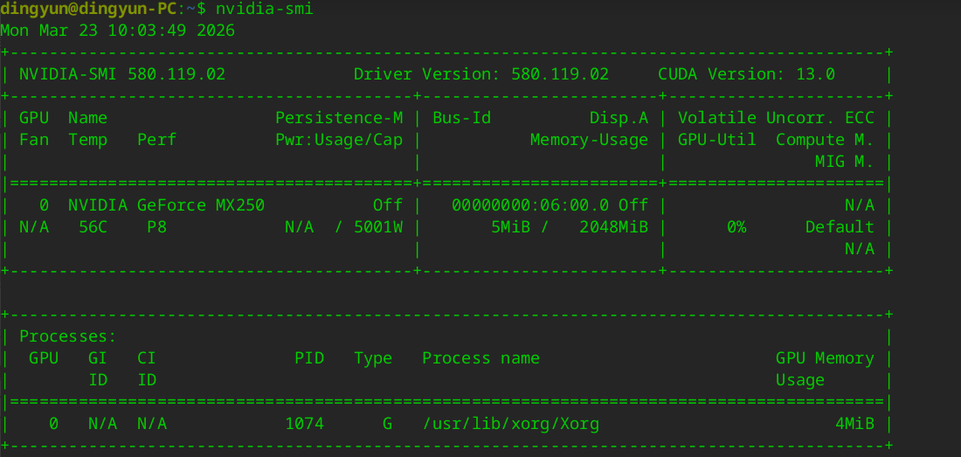Click the timestamp Mon Mar 23 line
Screen dimensions: 961x457
[x=117, y=31]
